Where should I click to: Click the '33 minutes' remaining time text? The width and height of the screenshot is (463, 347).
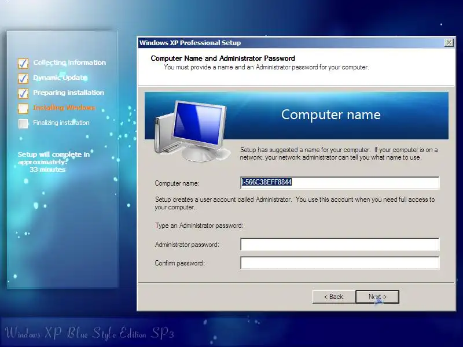coord(47,169)
